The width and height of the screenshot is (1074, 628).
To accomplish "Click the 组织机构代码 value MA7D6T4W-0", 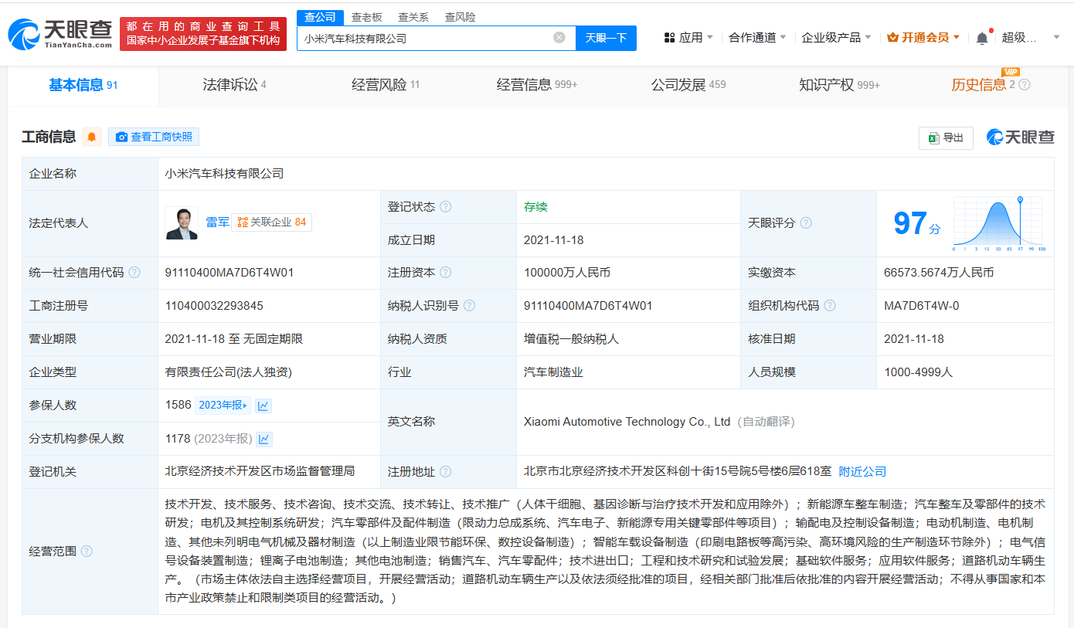I will point(922,306).
